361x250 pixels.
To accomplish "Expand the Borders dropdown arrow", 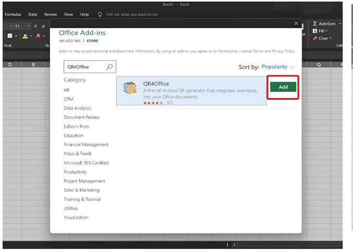I will point(16,36).
